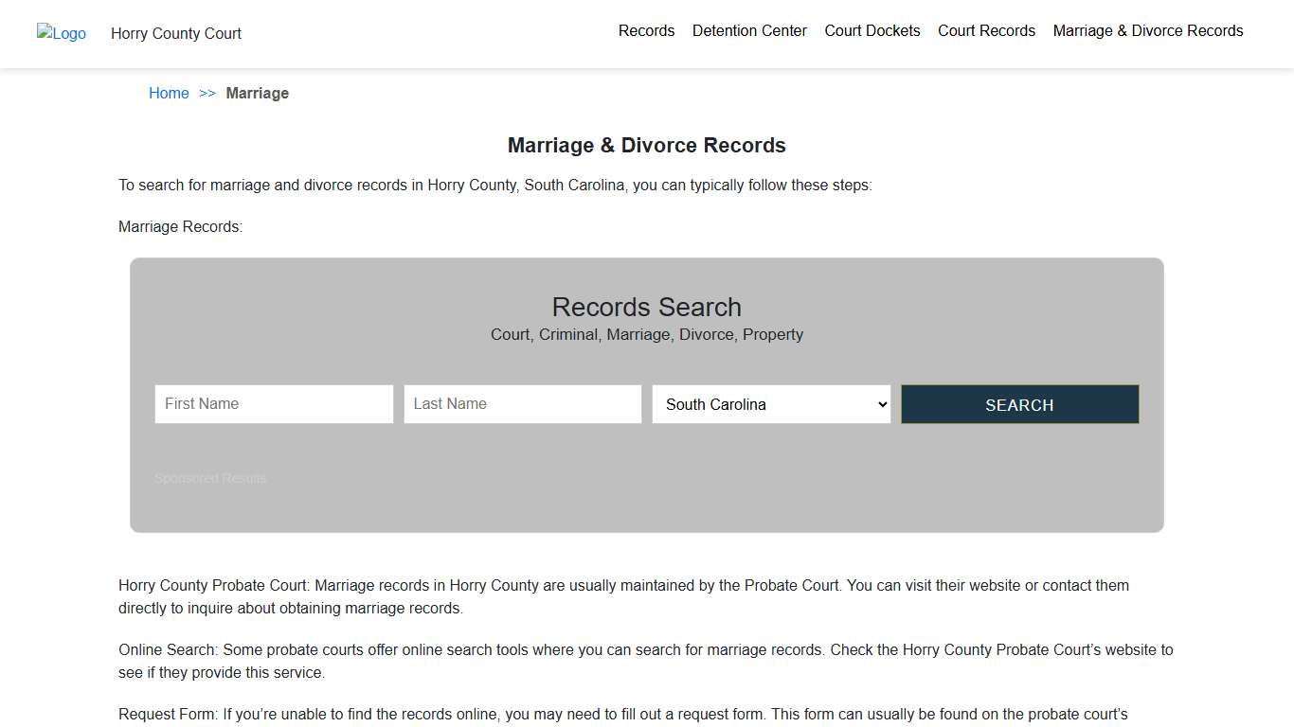Click the Sponsored Results label
This screenshot has width=1294, height=727.
[209, 478]
